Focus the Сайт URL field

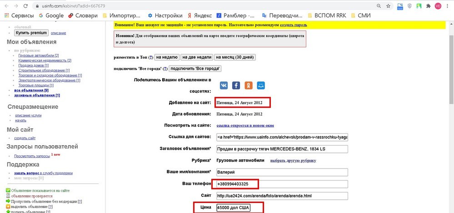(282, 196)
